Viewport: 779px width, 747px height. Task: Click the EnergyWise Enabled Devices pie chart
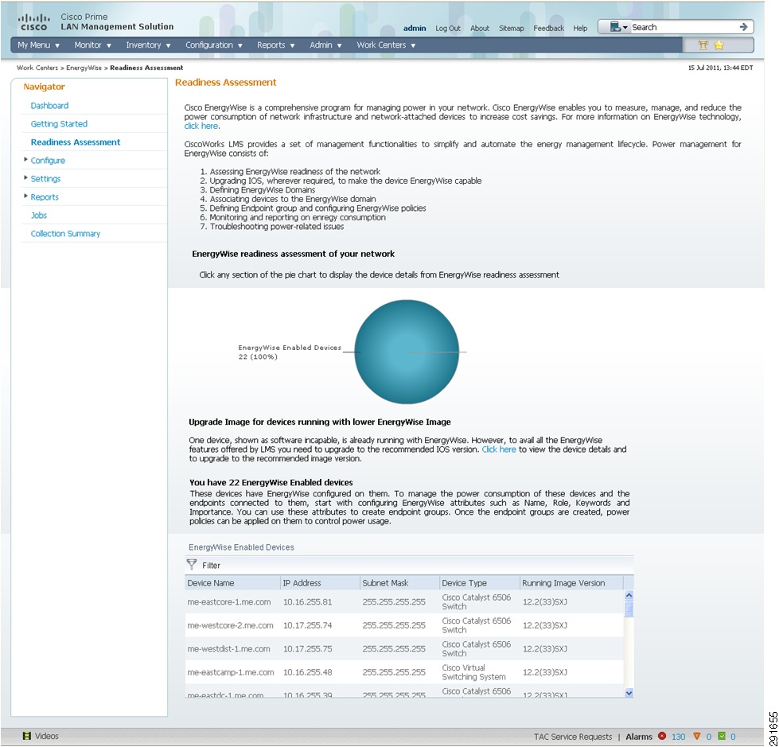407,352
